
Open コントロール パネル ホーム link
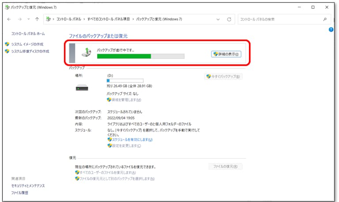click(28, 34)
